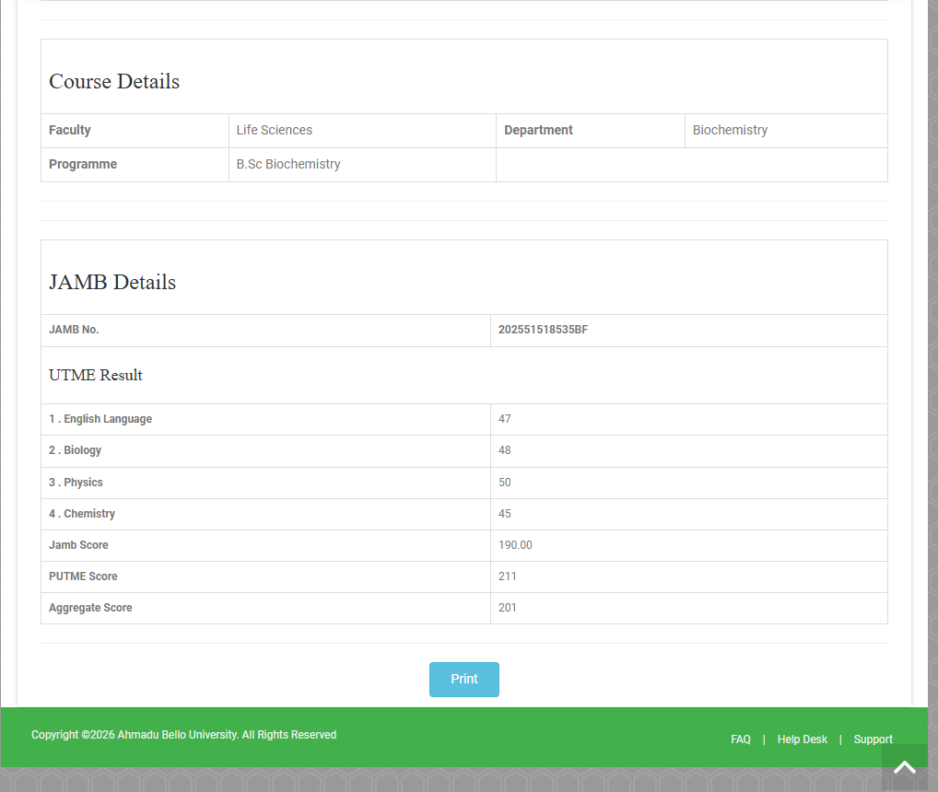Click the PUTME Score value 211
This screenshot has height=792, width=938.
pos(508,577)
